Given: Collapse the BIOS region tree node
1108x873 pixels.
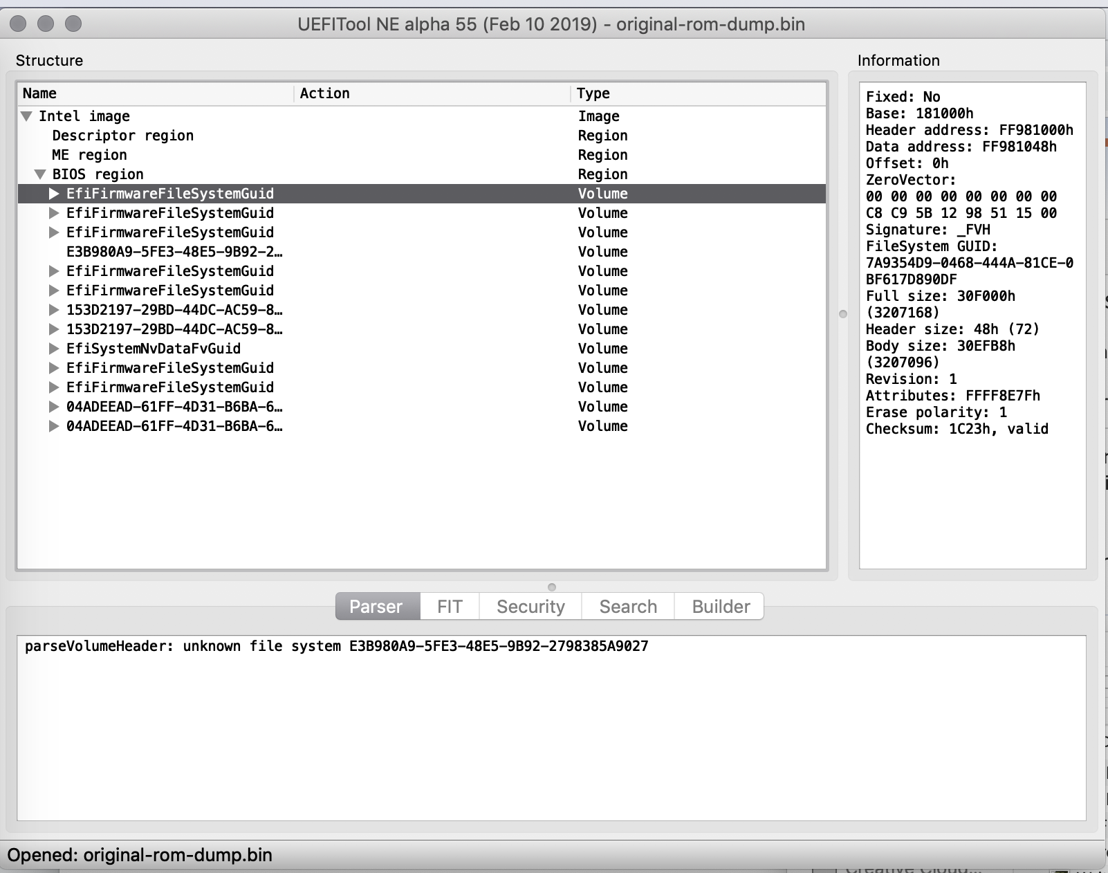Looking at the screenshot, I should pos(41,174).
